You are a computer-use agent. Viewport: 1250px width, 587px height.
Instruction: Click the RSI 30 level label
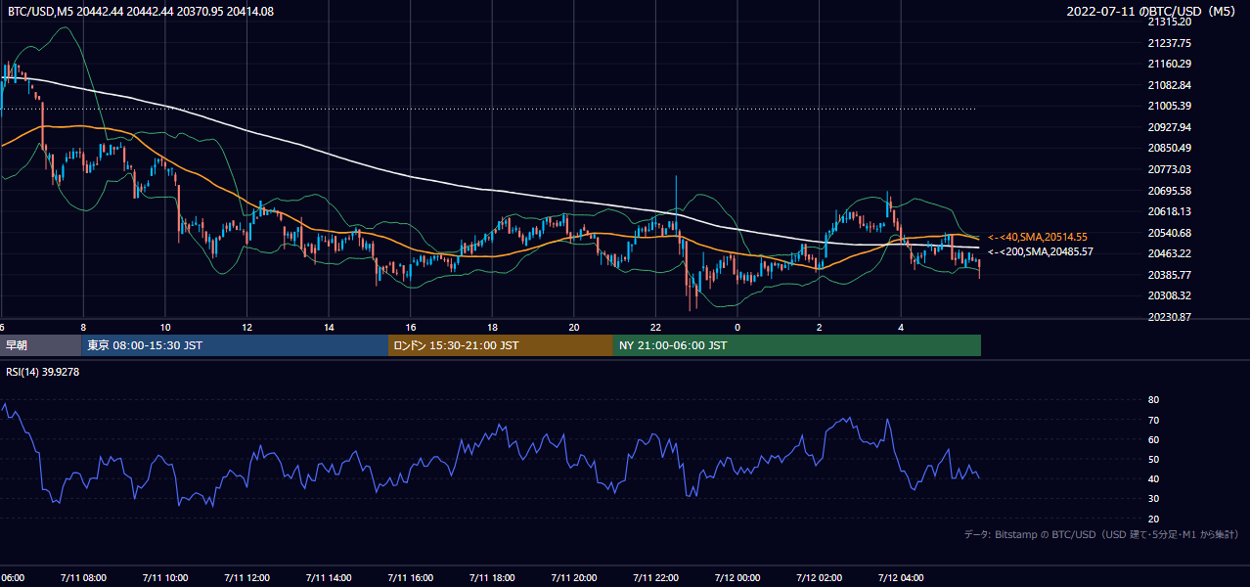[1153, 499]
